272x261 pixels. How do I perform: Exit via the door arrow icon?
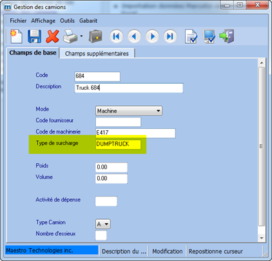tap(227, 36)
